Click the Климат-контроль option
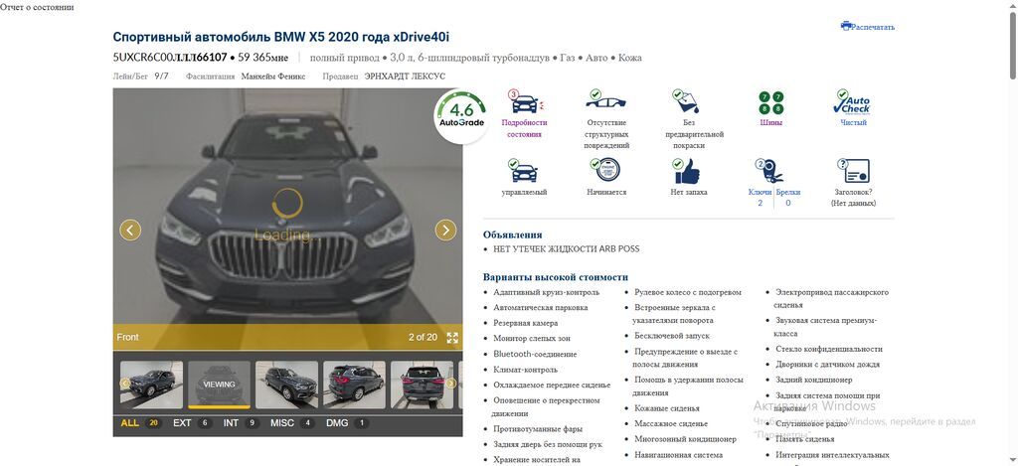 (525, 370)
